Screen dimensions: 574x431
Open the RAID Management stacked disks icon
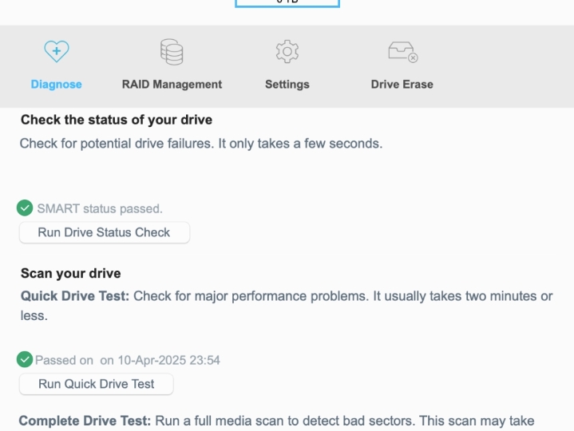point(172,52)
